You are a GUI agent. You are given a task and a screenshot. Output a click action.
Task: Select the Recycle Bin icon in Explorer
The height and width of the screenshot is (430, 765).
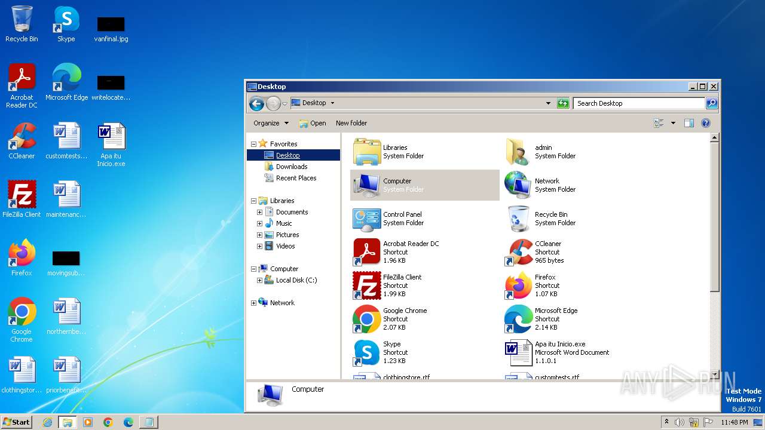click(518, 219)
